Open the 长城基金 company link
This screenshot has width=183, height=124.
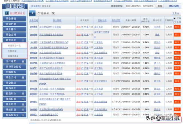[x=98, y=63]
